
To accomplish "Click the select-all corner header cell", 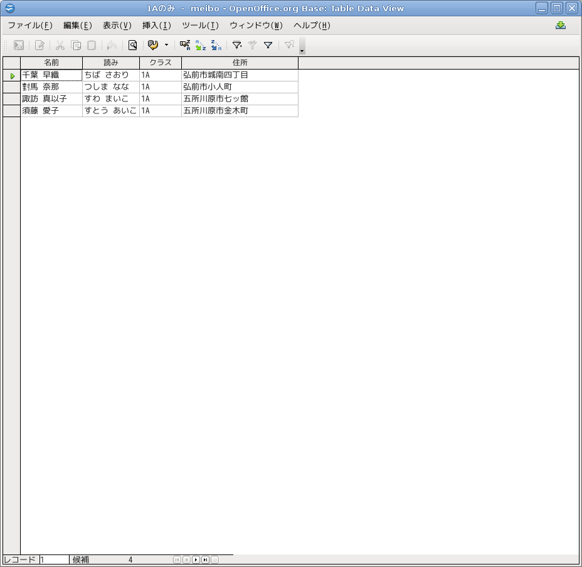I will point(11,63).
